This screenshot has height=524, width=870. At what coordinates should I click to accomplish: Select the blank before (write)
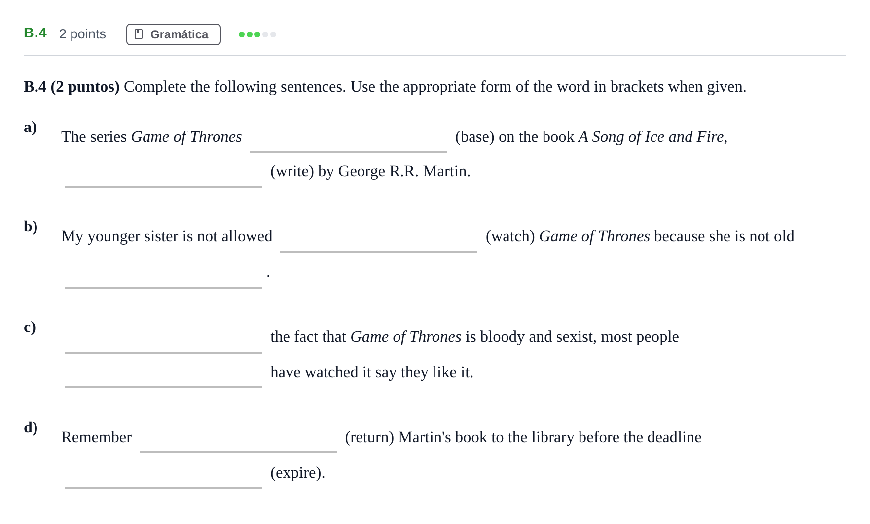(x=164, y=173)
